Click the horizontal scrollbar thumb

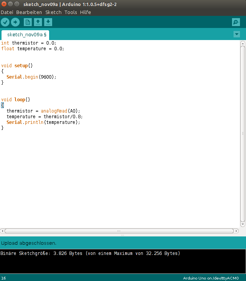(x=119, y=231)
